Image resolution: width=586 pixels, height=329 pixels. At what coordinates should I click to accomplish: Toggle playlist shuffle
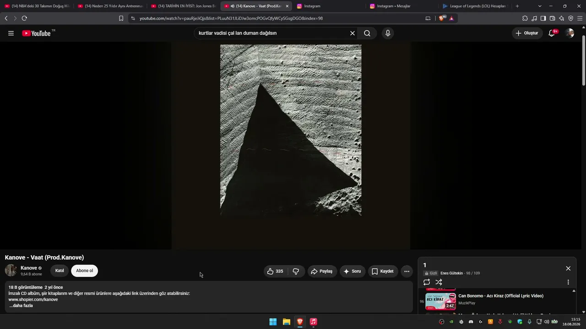tap(439, 282)
